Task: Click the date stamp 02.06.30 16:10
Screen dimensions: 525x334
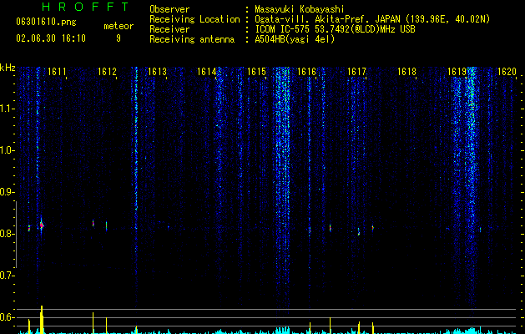Action: (51, 38)
